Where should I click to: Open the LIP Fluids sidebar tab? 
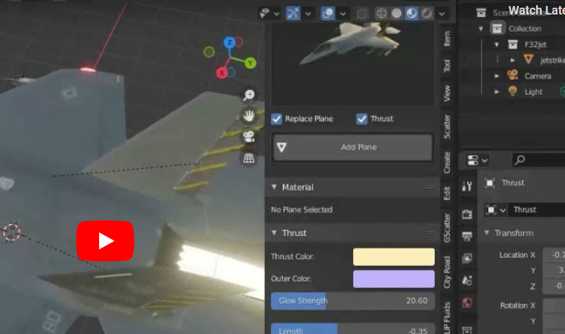click(x=447, y=318)
